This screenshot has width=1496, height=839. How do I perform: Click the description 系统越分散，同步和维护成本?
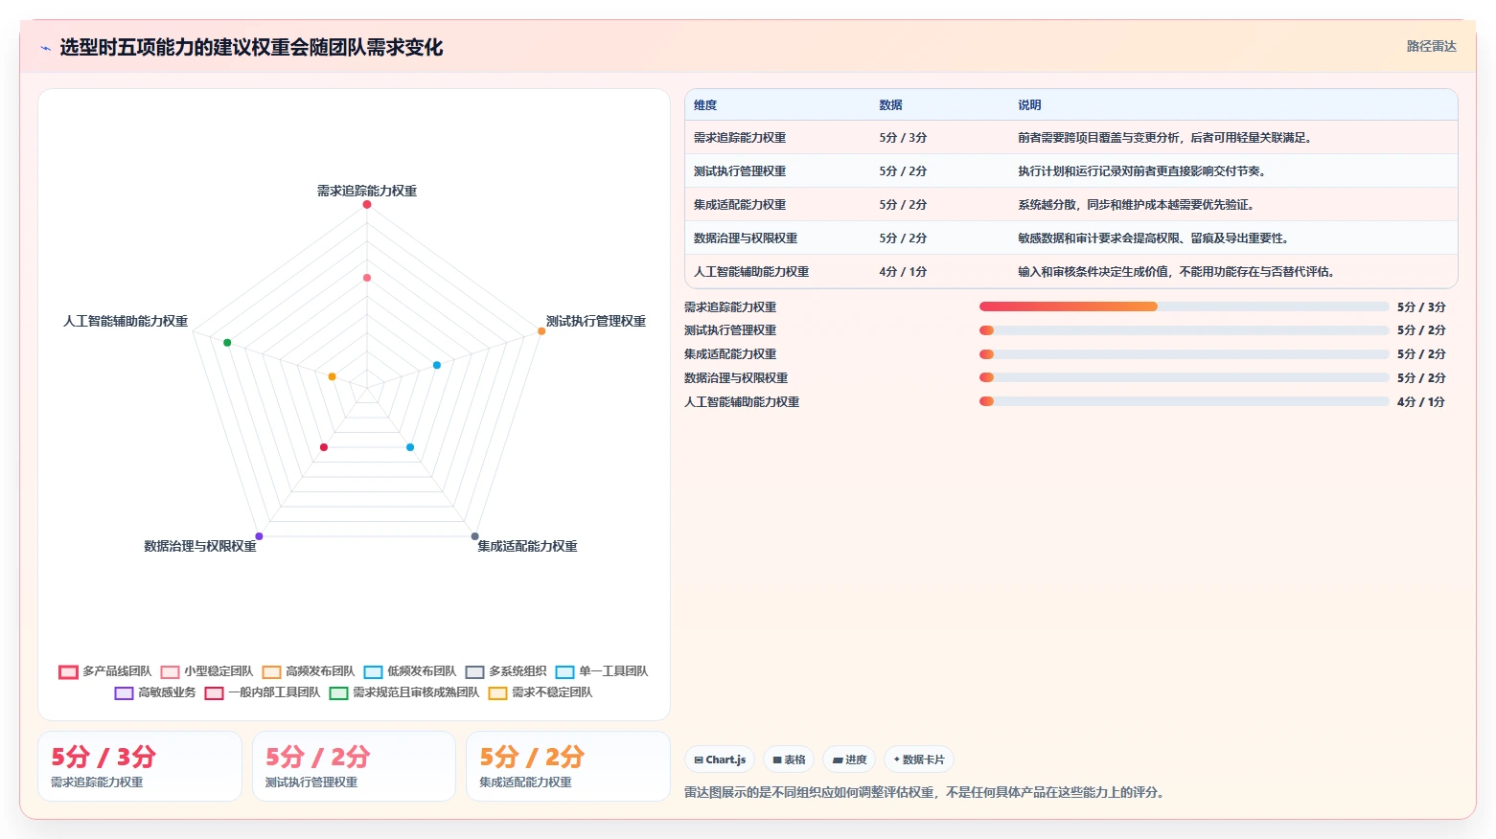pos(1137,205)
